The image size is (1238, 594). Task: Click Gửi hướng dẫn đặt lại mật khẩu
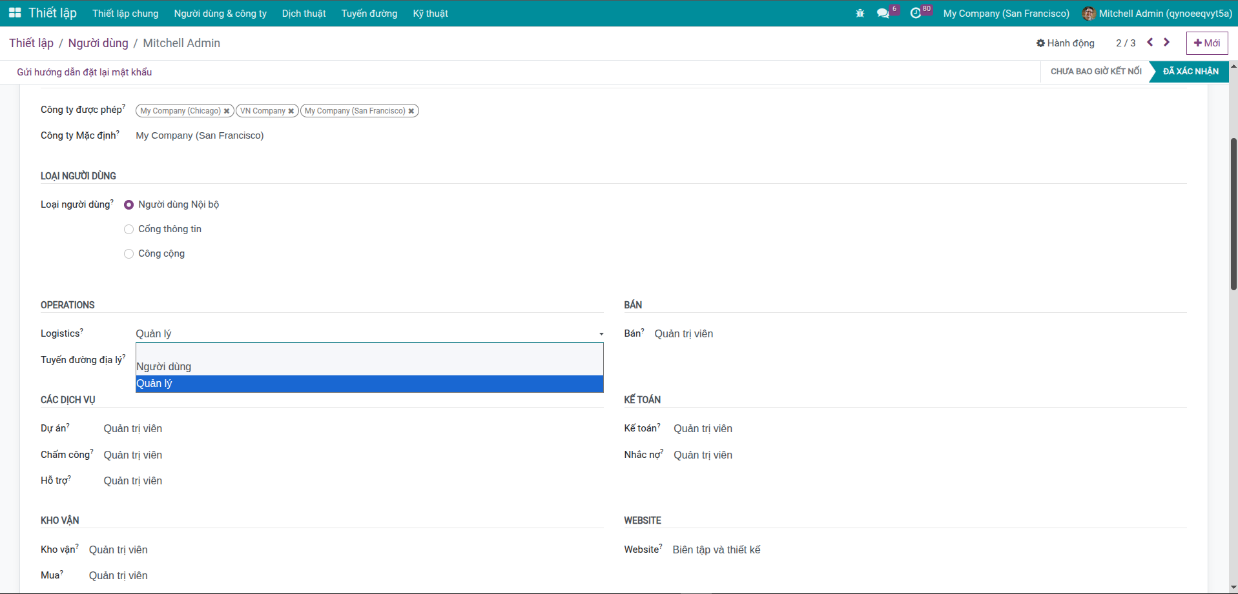(x=85, y=72)
